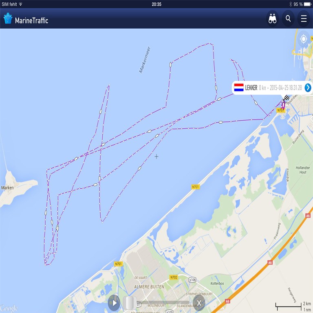This screenshot has height=313, width=313.
Task: Tap the Hollandse Hout map label
Action: click(x=303, y=170)
